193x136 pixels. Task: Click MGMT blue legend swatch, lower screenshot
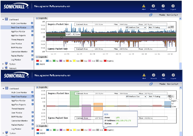coord(38,133)
